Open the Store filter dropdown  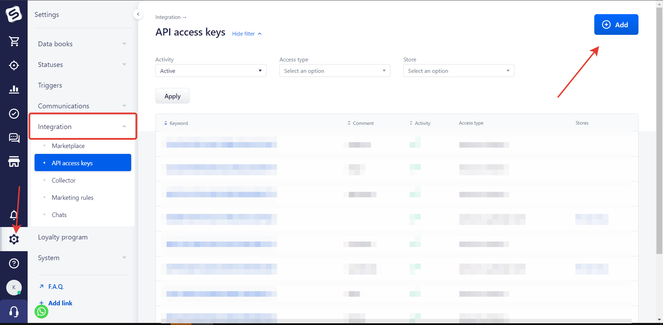pyautogui.click(x=459, y=71)
